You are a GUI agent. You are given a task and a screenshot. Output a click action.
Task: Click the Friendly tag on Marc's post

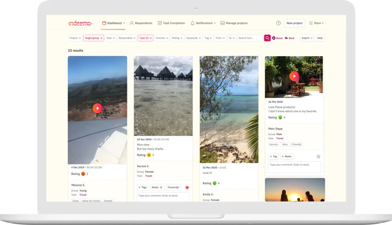point(296,145)
